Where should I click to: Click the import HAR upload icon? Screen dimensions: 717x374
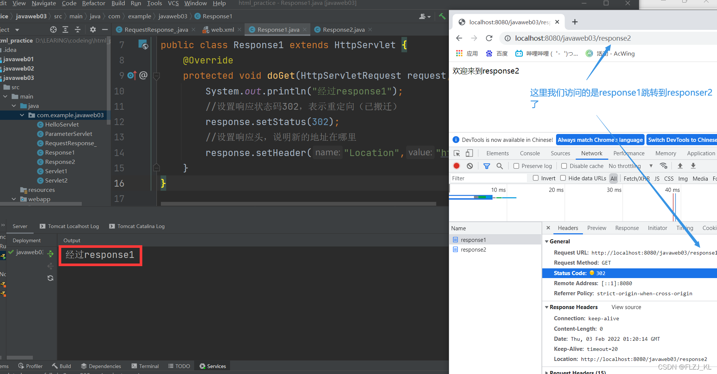(x=680, y=166)
